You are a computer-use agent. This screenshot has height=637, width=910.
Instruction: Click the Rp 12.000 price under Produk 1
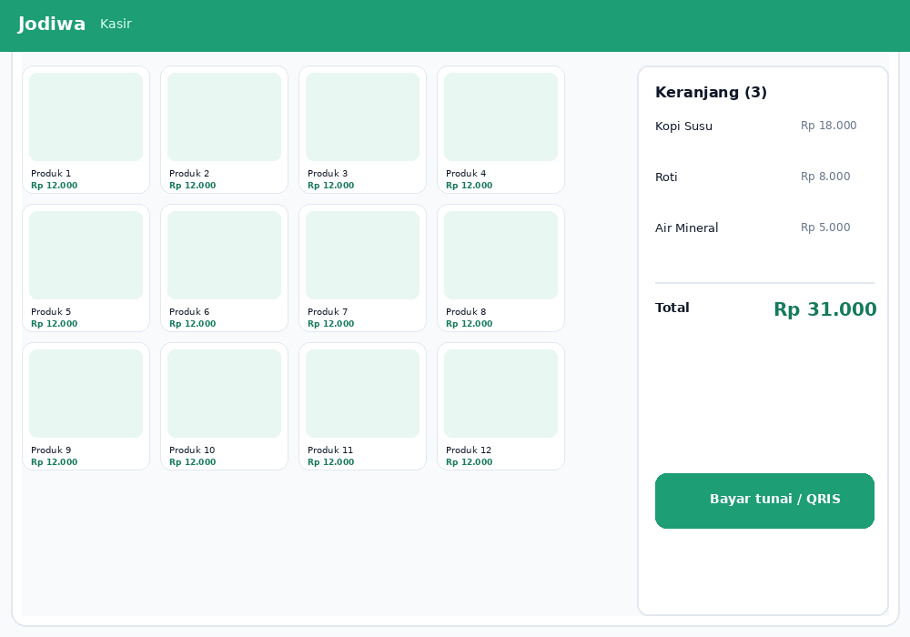(x=54, y=186)
